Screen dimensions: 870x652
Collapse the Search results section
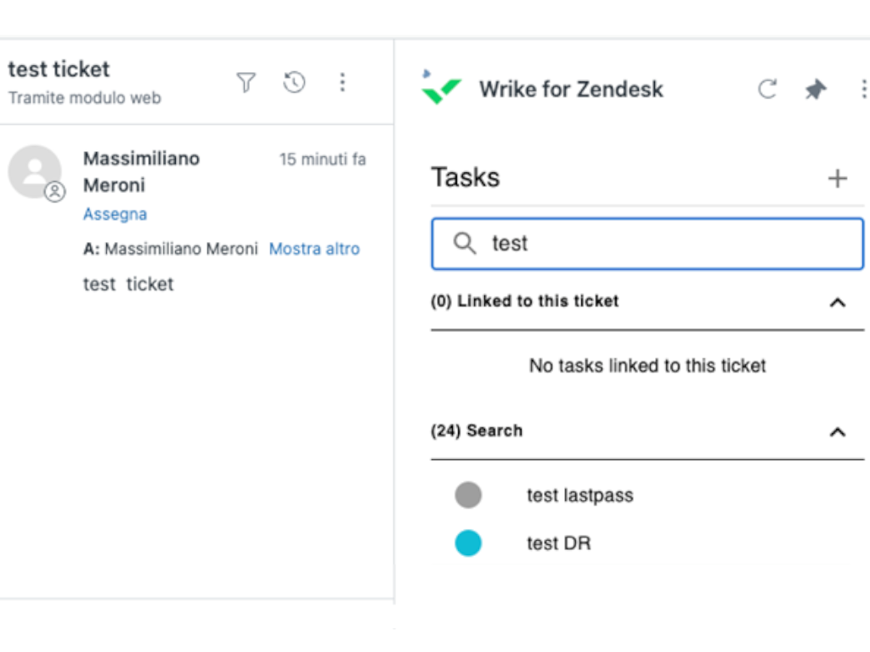coord(837,432)
